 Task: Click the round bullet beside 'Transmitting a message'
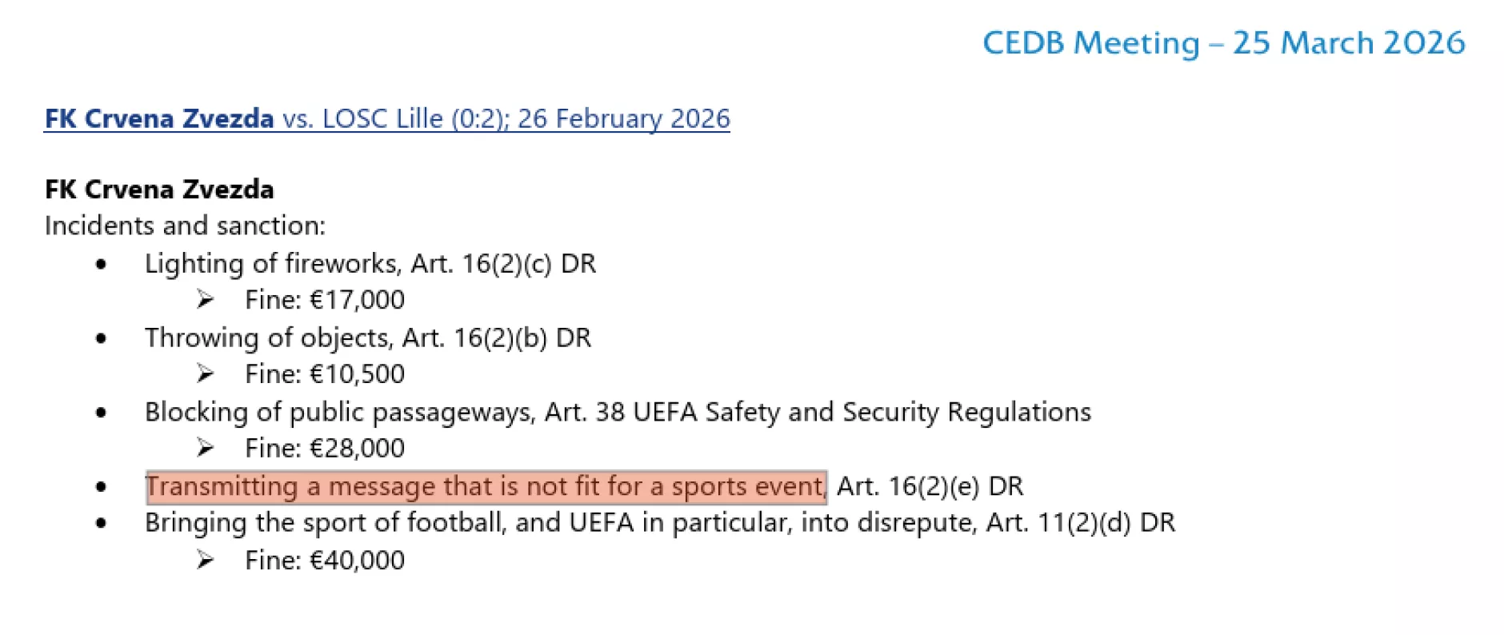101,487
